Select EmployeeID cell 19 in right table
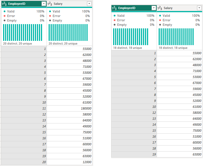 click(x=134, y=154)
